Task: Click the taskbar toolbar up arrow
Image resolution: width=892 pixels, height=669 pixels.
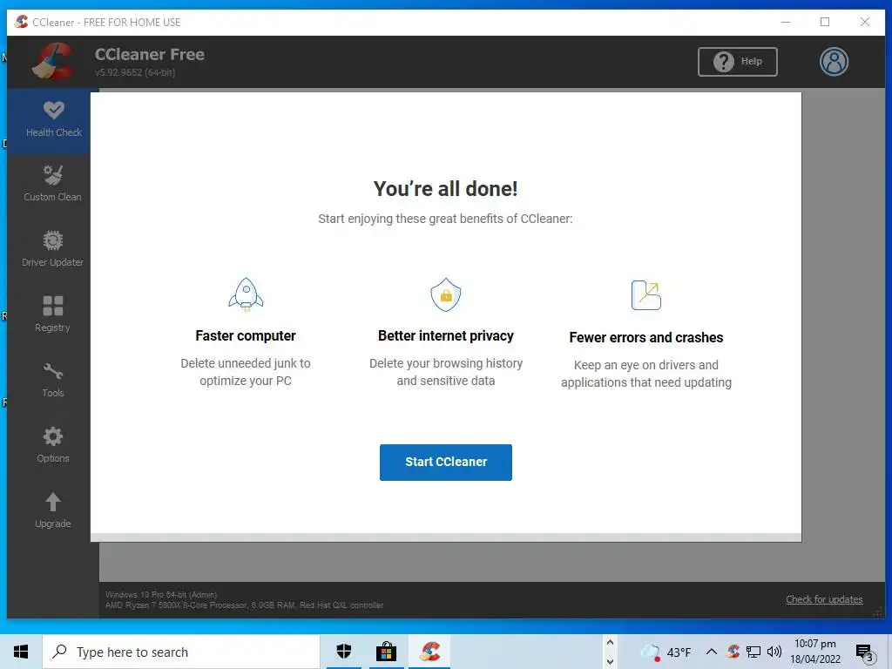Action: [x=610, y=642]
